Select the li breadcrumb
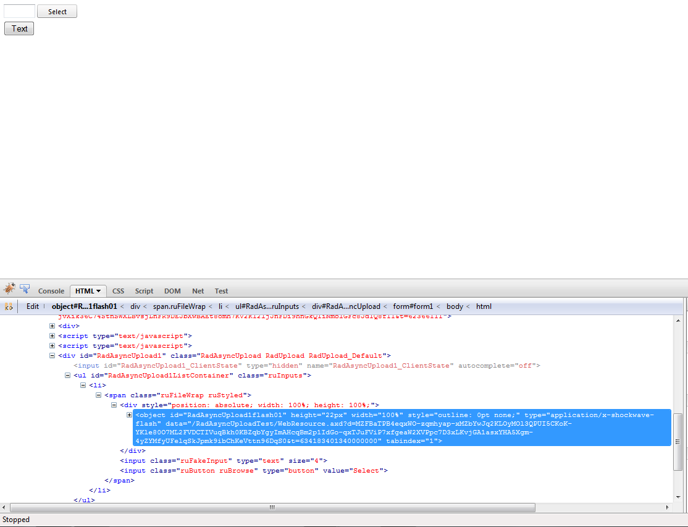Viewport: 688px width, 527px height. point(220,306)
